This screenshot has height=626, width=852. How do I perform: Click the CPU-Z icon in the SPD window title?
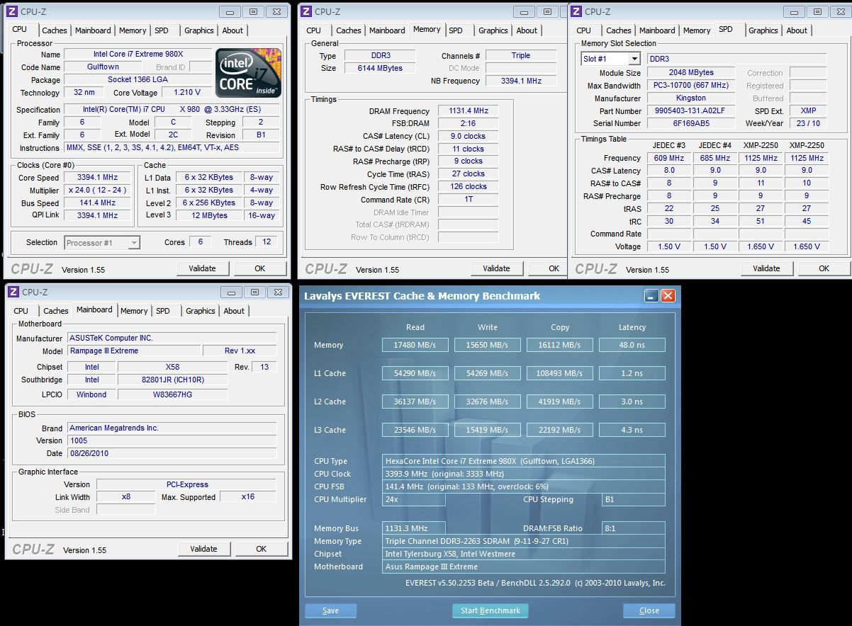pyautogui.click(x=576, y=11)
